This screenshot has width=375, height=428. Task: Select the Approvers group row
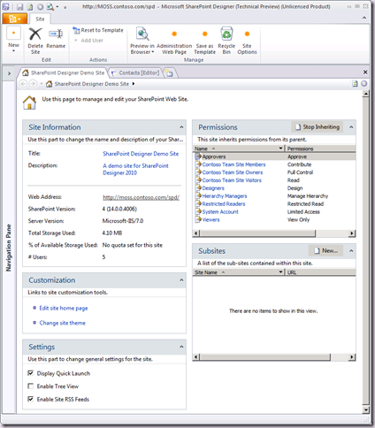274,157
